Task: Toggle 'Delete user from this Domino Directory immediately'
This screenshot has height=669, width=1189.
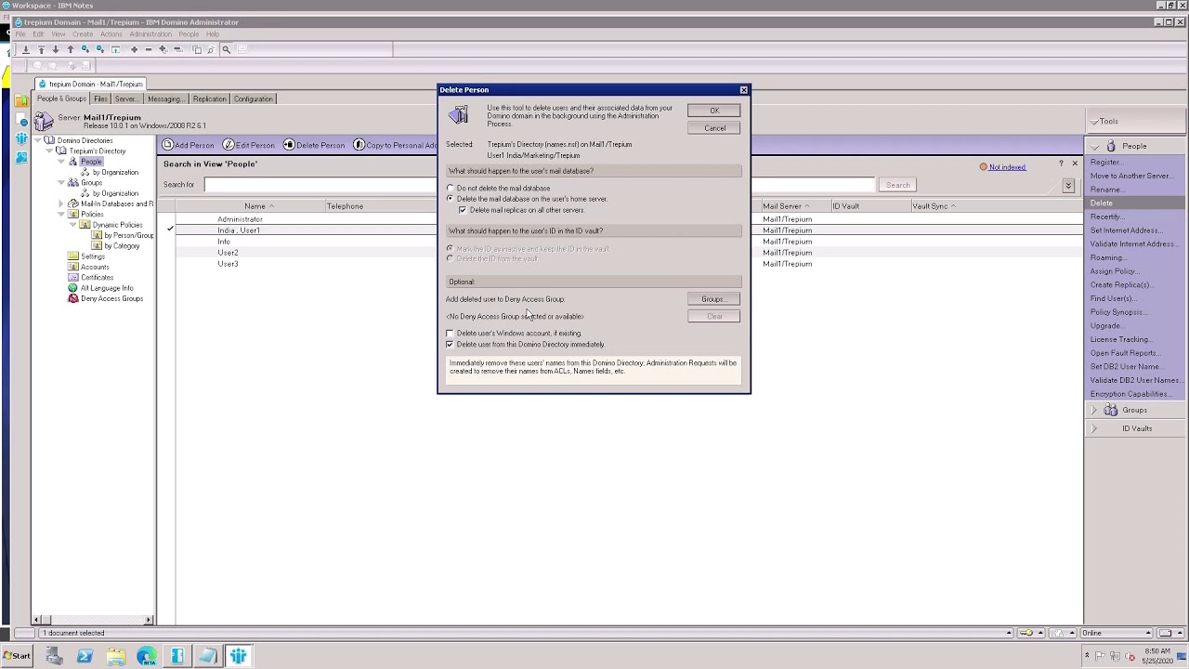Action: pos(451,345)
